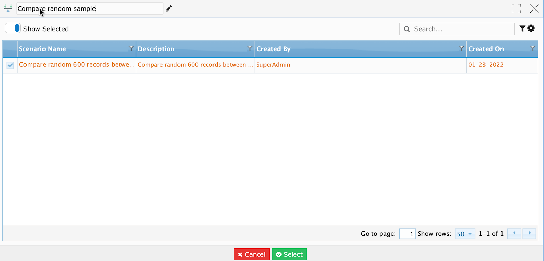The image size is (544, 261).
Task: Click the magnifier icon in the search box
Action: pyautogui.click(x=407, y=29)
